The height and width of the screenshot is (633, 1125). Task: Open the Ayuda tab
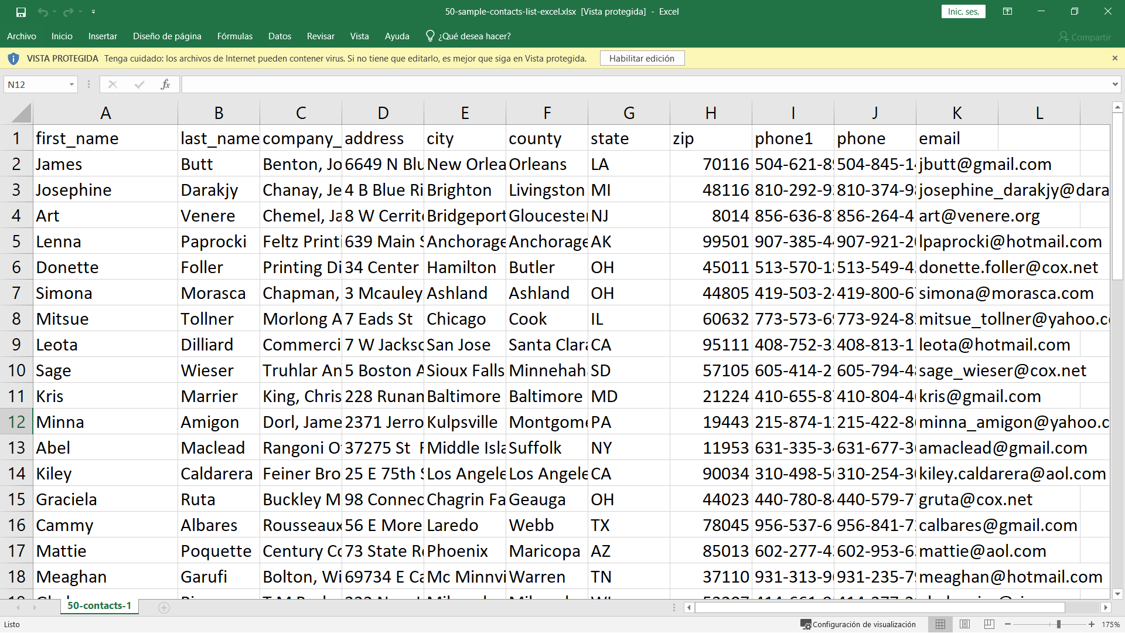pos(397,36)
